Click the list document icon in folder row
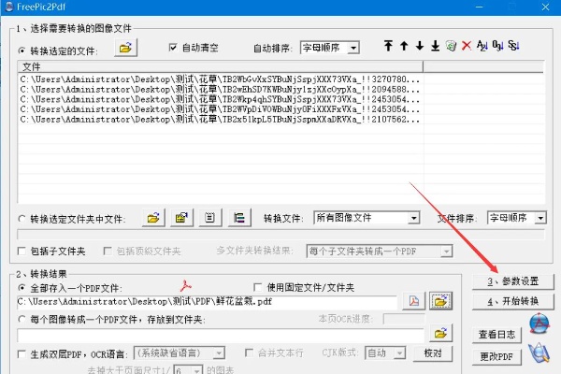Image resolution: width=561 pixels, height=374 pixels. click(x=210, y=218)
